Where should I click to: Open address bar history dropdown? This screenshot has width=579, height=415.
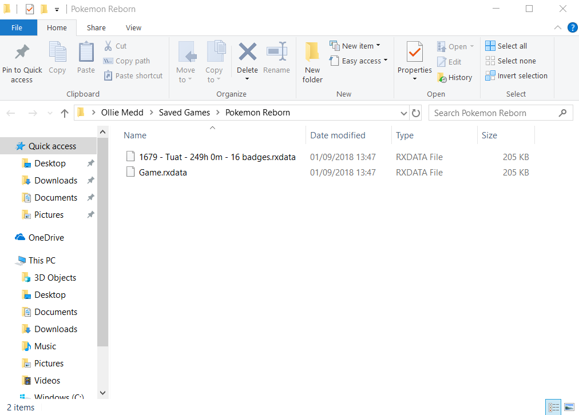[404, 113]
